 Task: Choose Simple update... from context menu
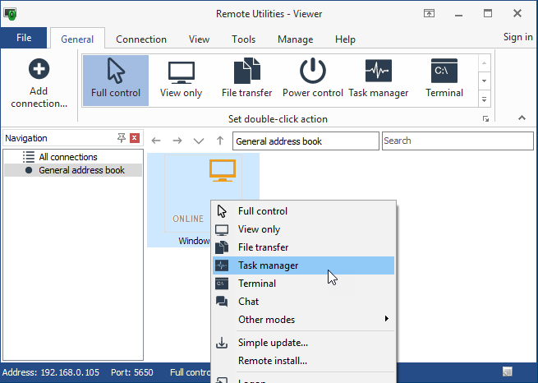click(303, 343)
